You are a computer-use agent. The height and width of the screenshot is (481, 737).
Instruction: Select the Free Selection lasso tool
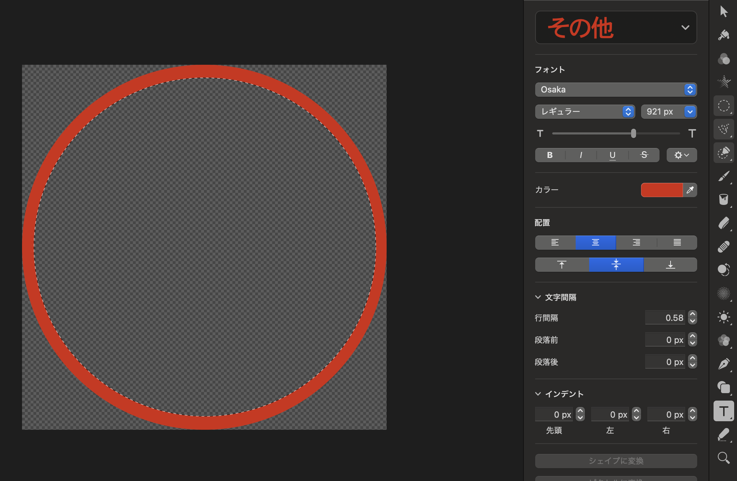coord(723,129)
